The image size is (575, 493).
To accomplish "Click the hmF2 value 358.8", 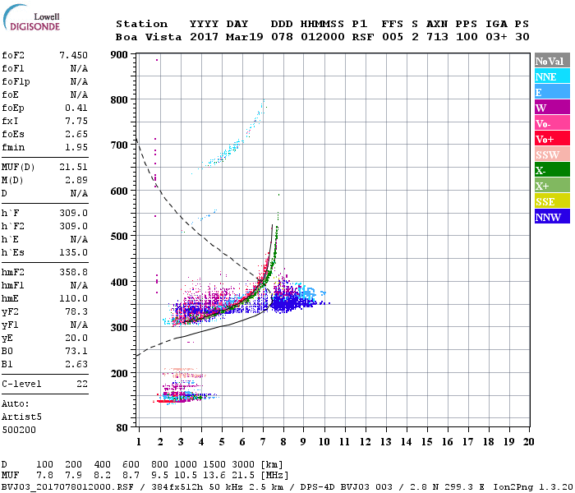I will [x=73, y=273].
